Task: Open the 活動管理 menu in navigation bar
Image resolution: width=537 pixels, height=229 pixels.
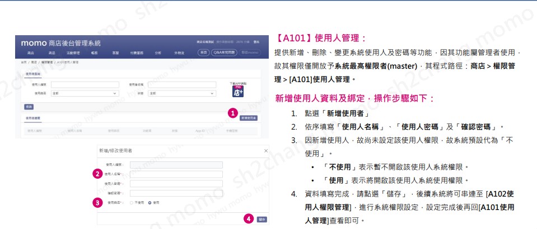Action: 73,53
